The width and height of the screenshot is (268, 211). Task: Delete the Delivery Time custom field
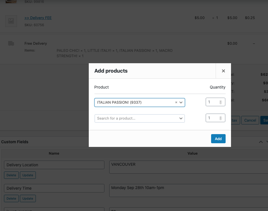click(11, 198)
